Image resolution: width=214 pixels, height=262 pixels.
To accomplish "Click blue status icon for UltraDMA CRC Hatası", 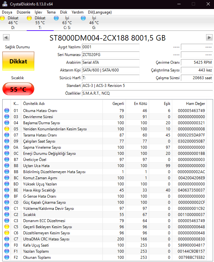I will tap(7, 239).
